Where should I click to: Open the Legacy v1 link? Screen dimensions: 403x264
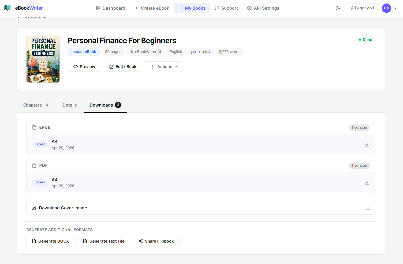point(361,8)
